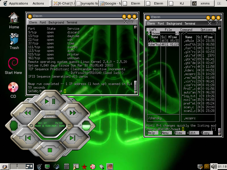Open the File menu in Midnight Commander
This screenshot has height=170, width=227.
point(168,30)
